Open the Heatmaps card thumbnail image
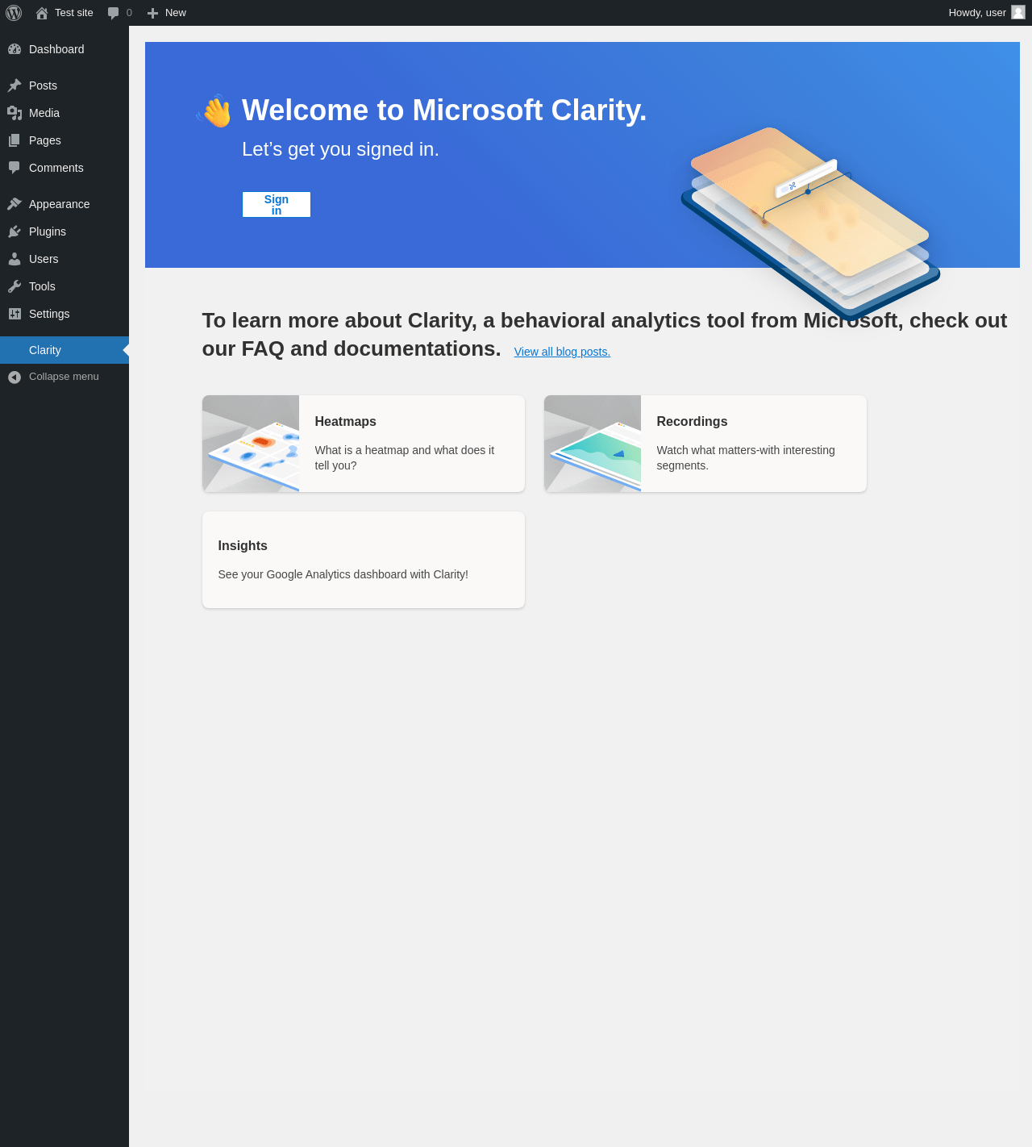The height and width of the screenshot is (1147, 1032). point(251,444)
